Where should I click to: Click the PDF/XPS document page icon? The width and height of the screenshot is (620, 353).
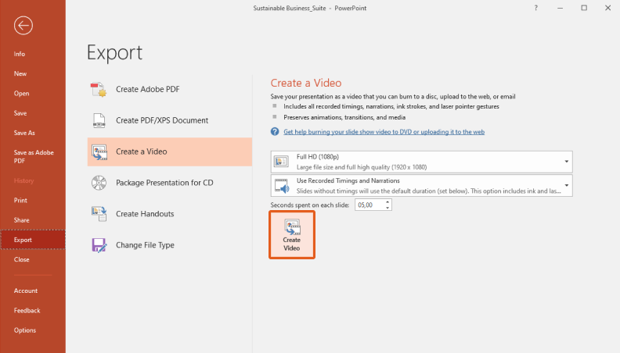[x=99, y=121]
